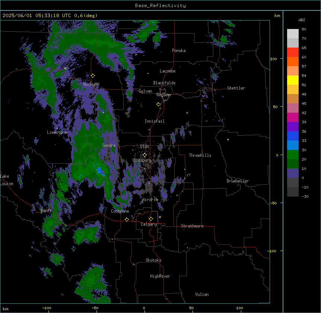Click the ThreeHills label
The image size is (321, 313).
(200, 155)
